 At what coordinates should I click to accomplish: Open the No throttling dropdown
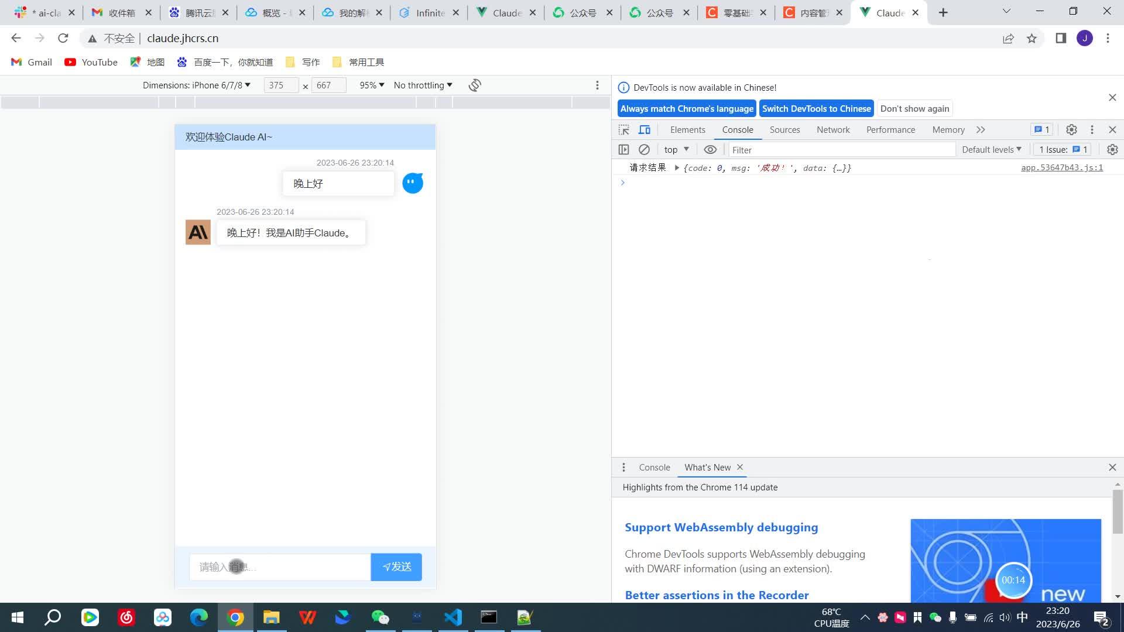point(423,85)
